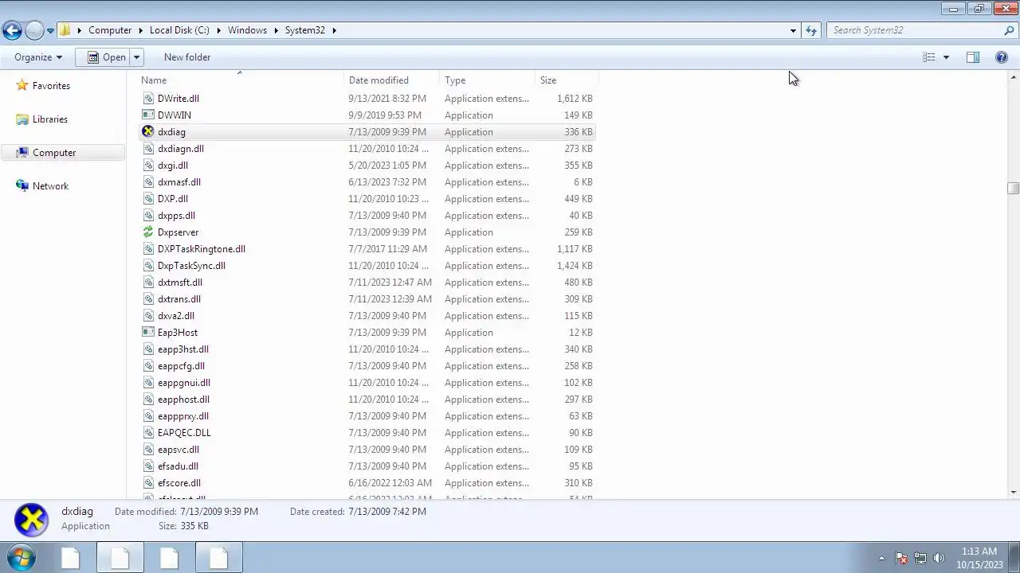Select the Dxpserver application icon
Viewport: 1020px width, 573px height.
(147, 232)
